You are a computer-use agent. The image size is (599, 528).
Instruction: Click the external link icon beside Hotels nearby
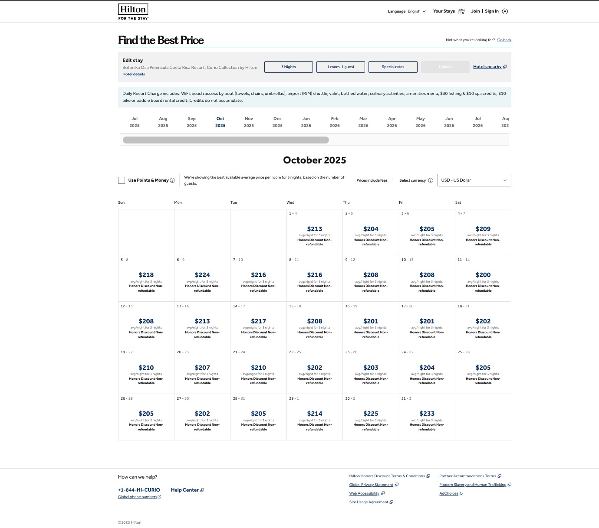coord(505,67)
